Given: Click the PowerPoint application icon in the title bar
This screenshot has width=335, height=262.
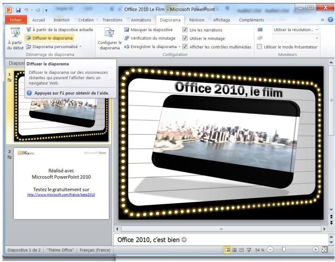Looking at the screenshot, I should pyautogui.click(x=9, y=10).
